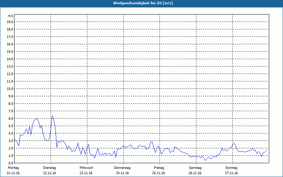The image size is (283, 177).
Task: Click the 9,0 y-axis label
Action: 11,96
